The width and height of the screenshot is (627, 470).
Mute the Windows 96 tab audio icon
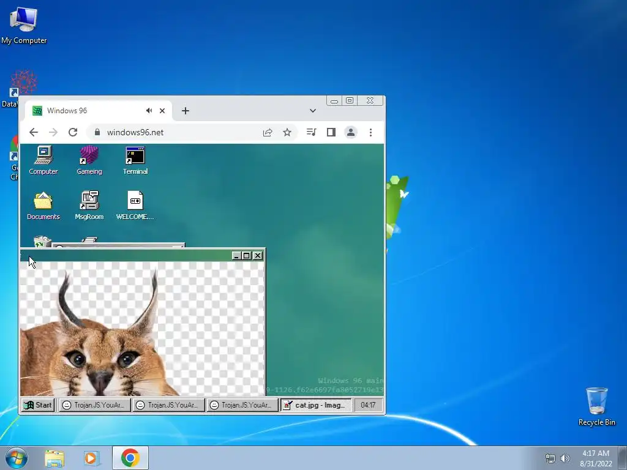click(149, 111)
